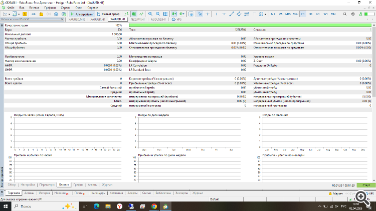Select the crosshair tool
Screen dimensions: 376x211
coord(208,14)
